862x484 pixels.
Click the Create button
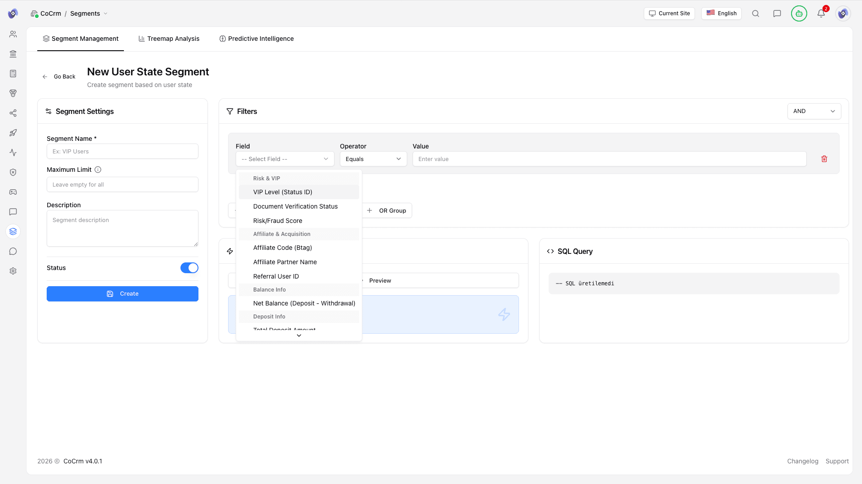(122, 293)
